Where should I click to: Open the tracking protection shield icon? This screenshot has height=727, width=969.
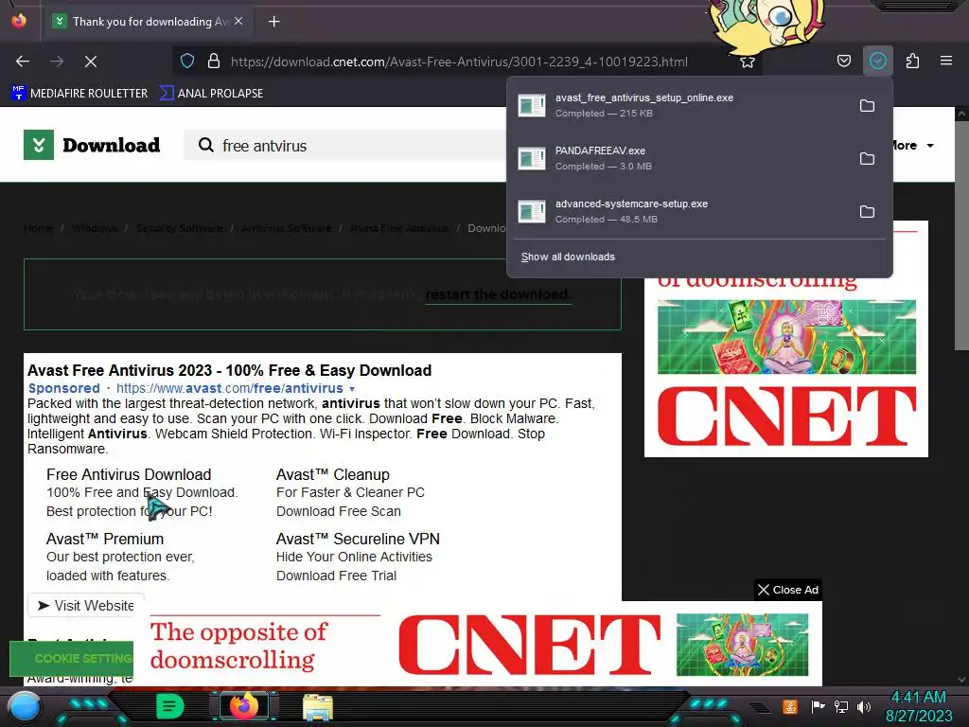[x=187, y=62]
